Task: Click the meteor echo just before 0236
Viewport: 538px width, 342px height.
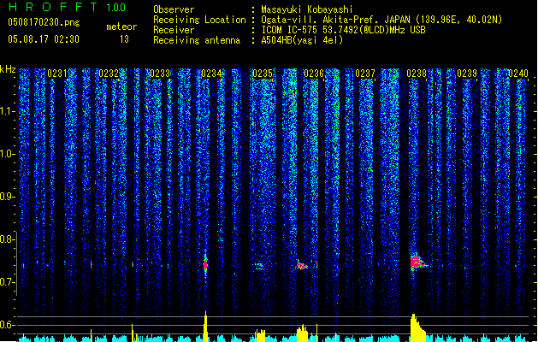Action: click(302, 264)
